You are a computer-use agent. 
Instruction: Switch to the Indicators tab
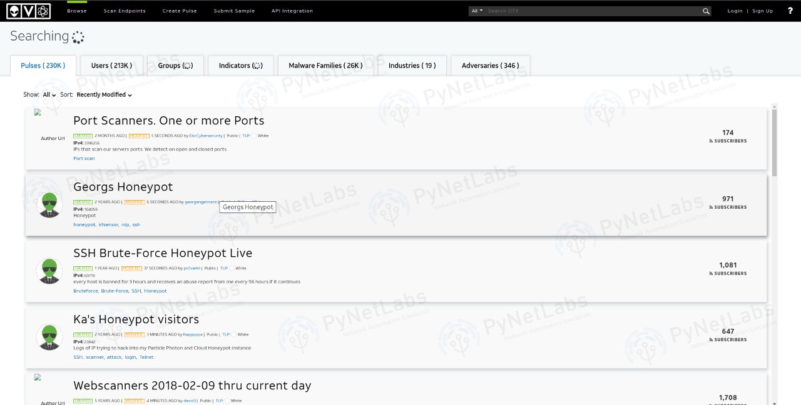[241, 66]
